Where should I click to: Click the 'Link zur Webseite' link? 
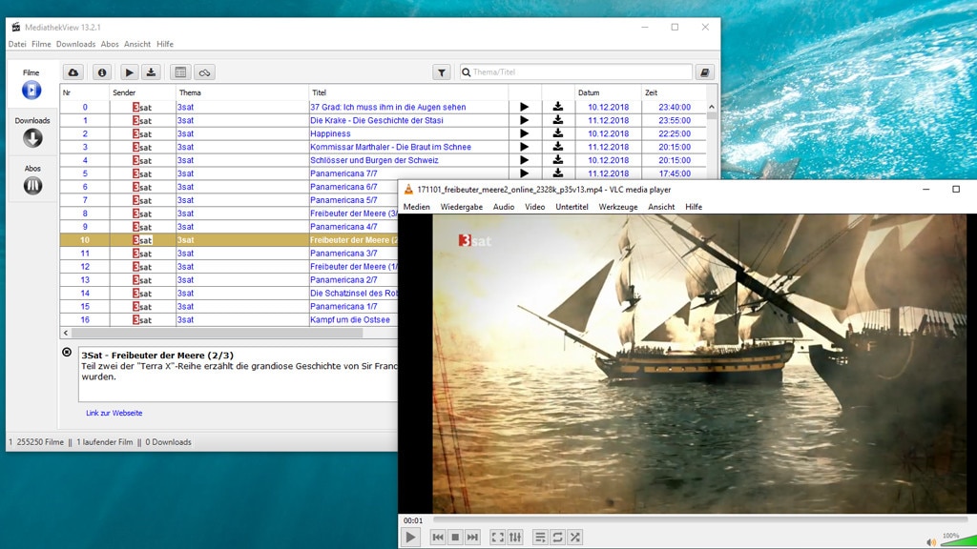(114, 413)
